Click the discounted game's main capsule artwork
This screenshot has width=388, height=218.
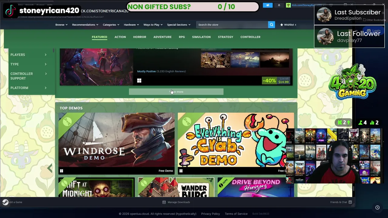[x=96, y=67]
